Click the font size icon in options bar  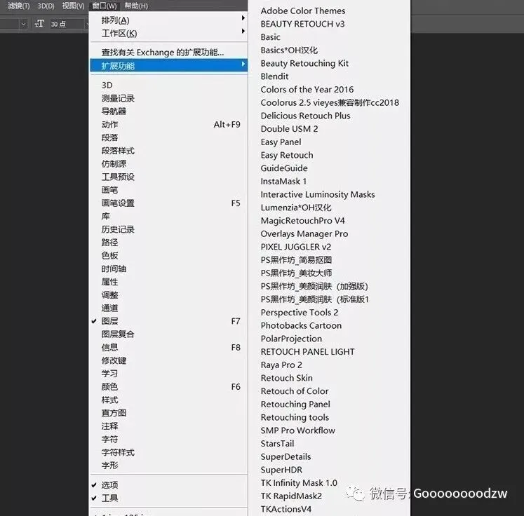pos(39,24)
